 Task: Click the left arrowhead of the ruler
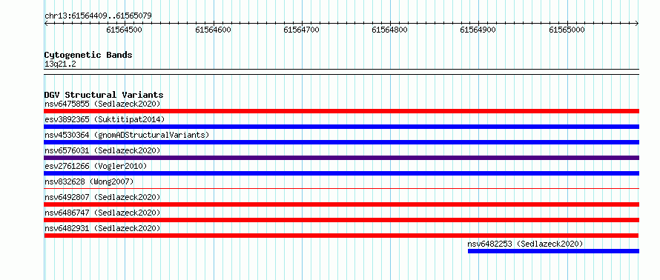click(46, 23)
